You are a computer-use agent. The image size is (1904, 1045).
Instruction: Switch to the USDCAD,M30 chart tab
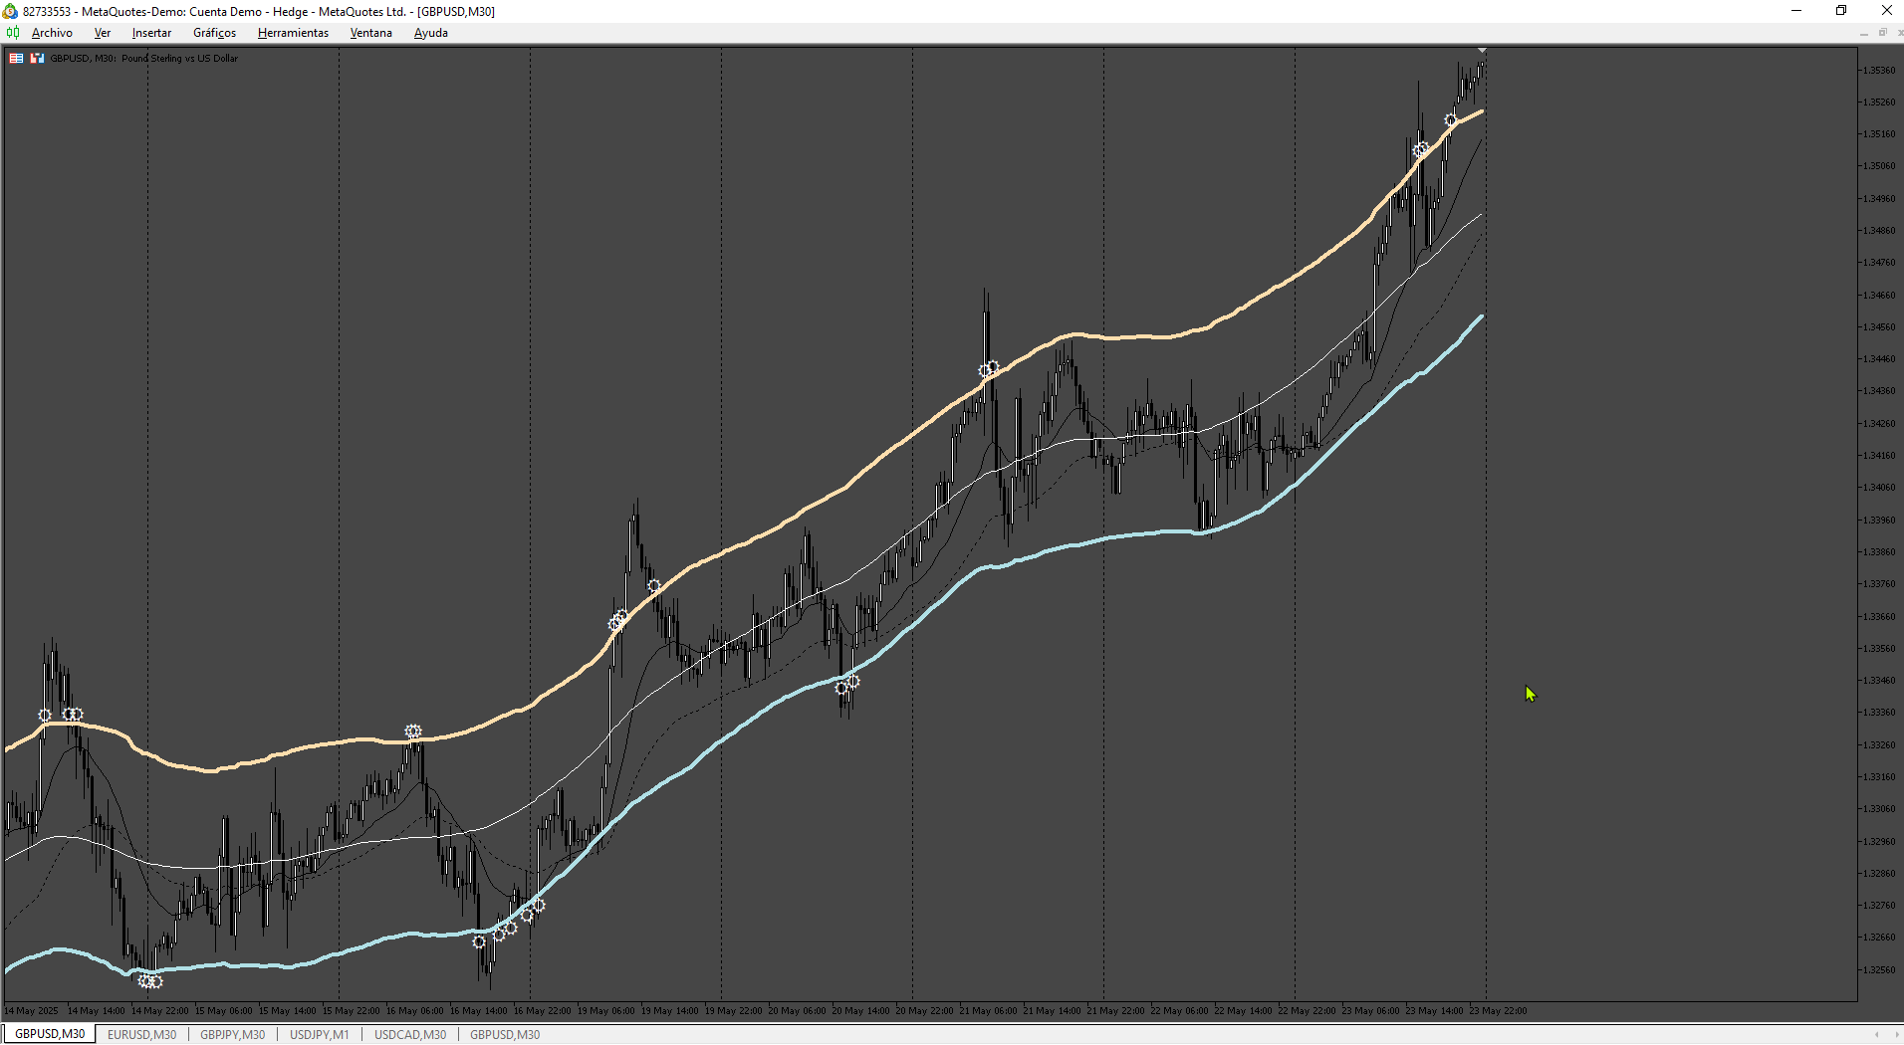(x=409, y=1034)
